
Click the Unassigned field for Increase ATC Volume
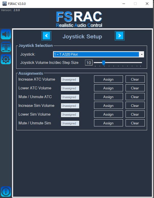click(x=70, y=80)
